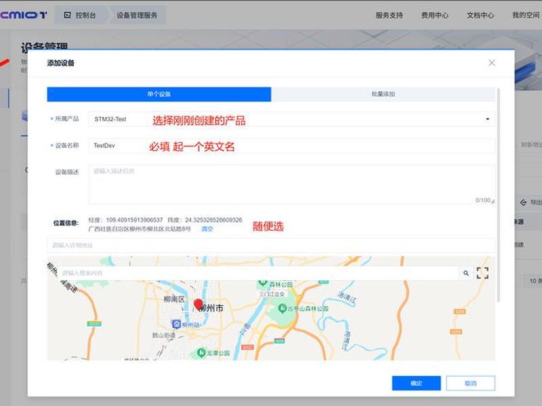The width and height of the screenshot is (542, 406).
Task: Click the longitude value 109.40915913906537
Action: point(134,220)
